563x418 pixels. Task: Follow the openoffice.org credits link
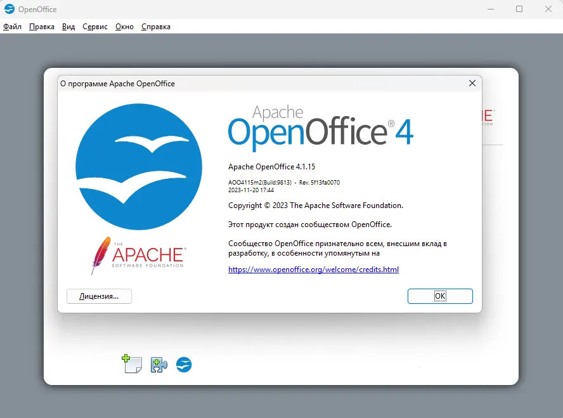313,269
